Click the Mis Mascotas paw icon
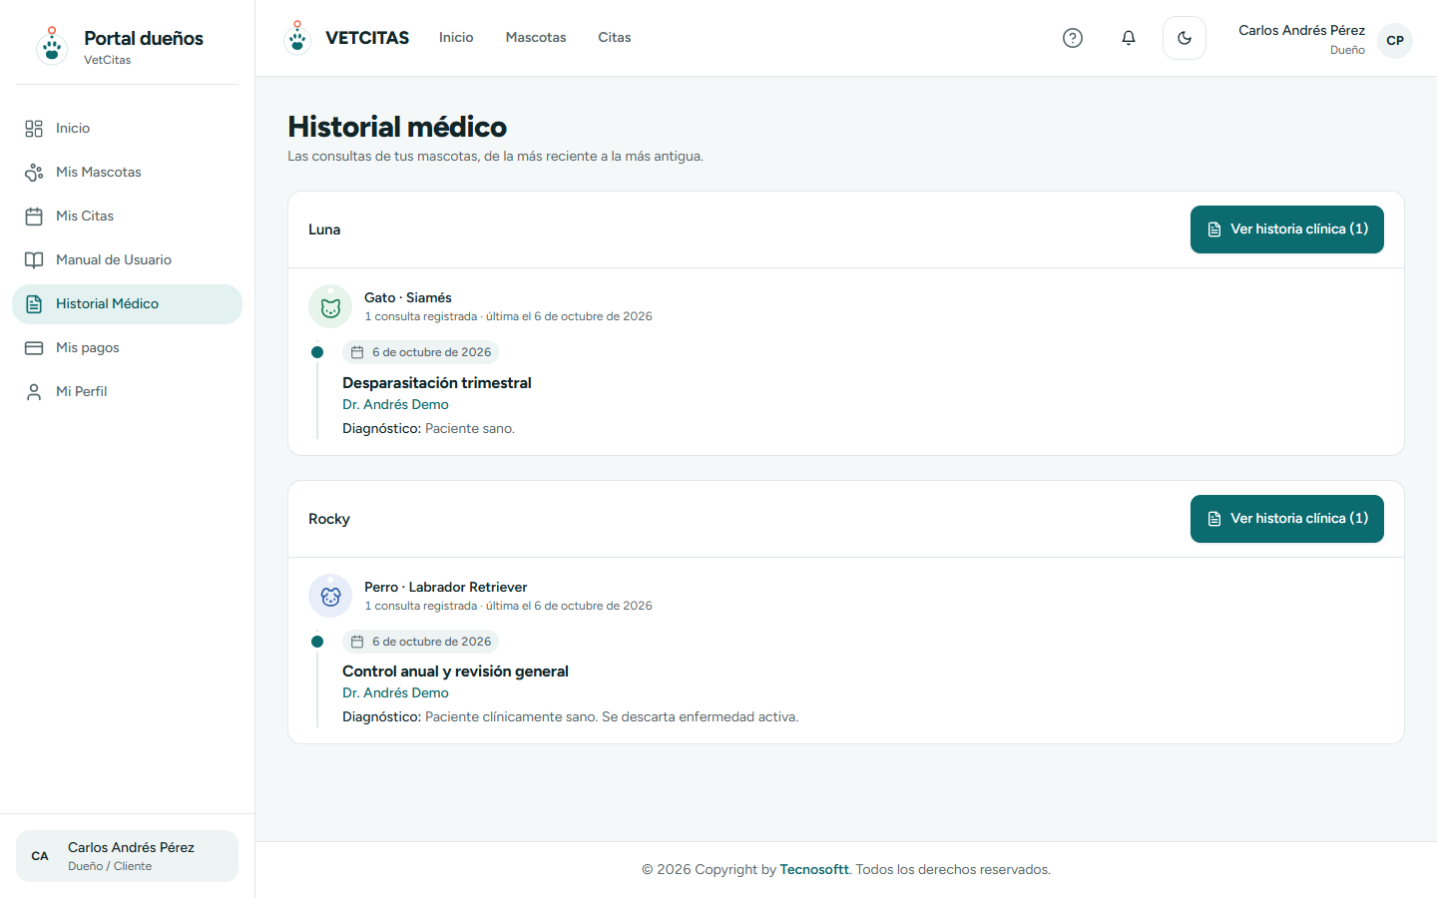 click(34, 173)
